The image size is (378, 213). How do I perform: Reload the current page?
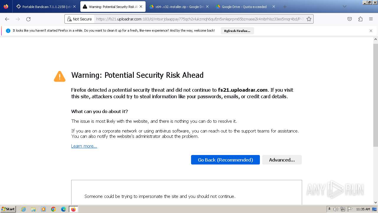point(28,19)
